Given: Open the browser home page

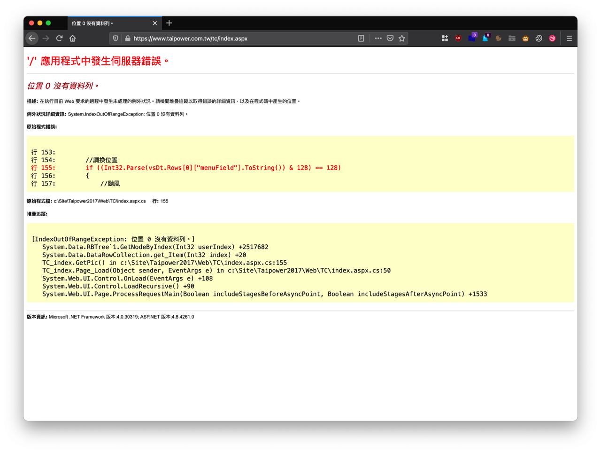Looking at the screenshot, I should (73, 39).
